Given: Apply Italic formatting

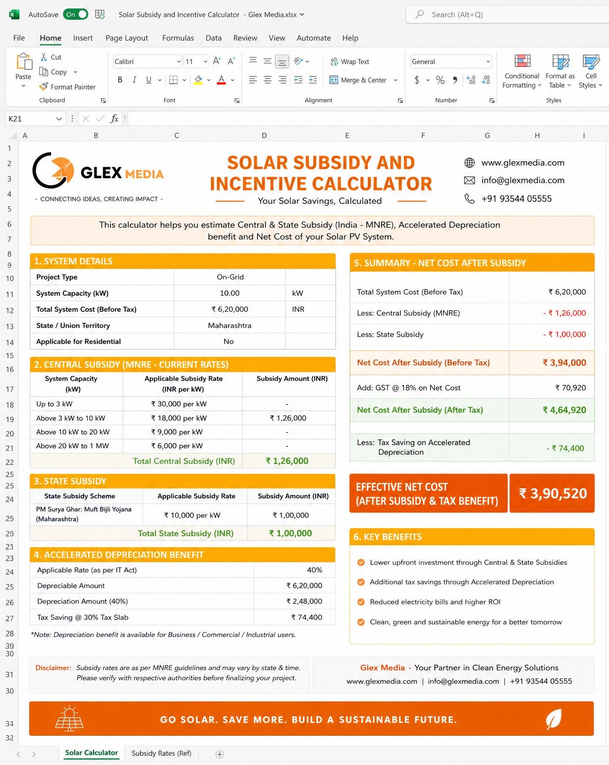Looking at the screenshot, I should pyautogui.click(x=134, y=80).
